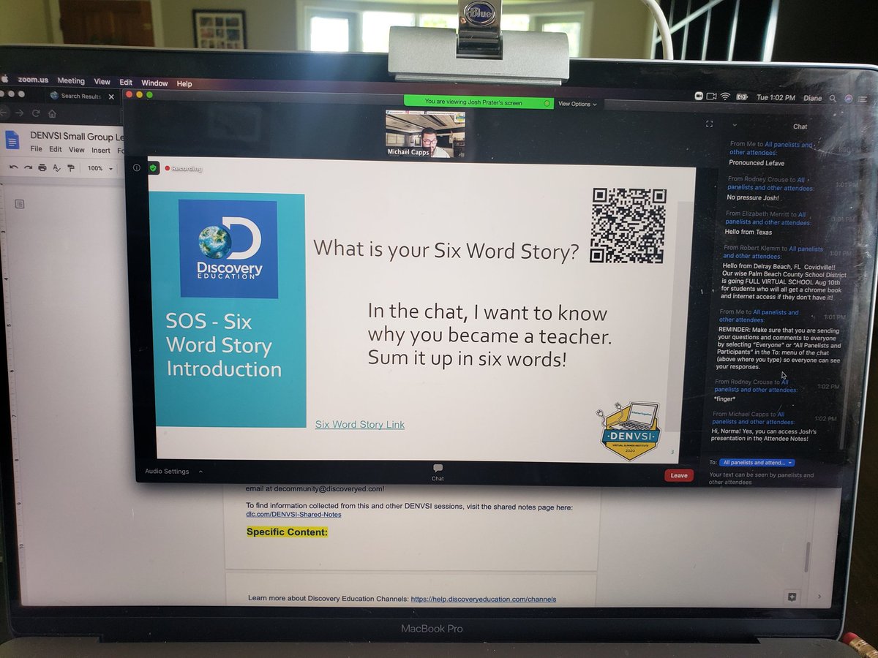Click the 'You are viewing Josh Prater's screen' banner
This screenshot has height=658, width=878.
[x=479, y=103]
